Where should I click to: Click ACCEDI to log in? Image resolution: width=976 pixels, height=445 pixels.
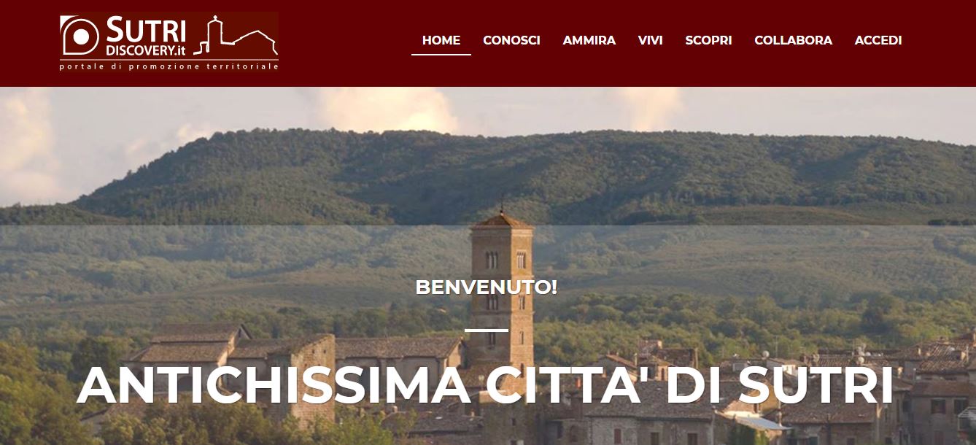pyautogui.click(x=878, y=40)
